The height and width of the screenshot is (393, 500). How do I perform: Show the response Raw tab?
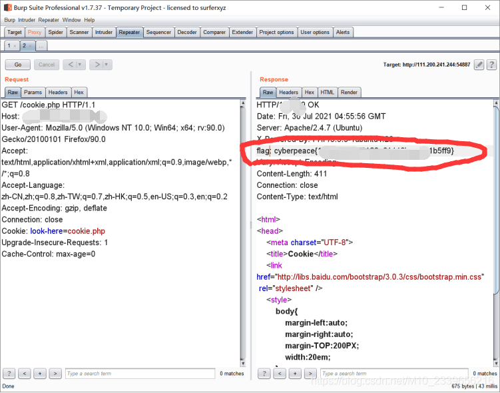pos(268,92)
